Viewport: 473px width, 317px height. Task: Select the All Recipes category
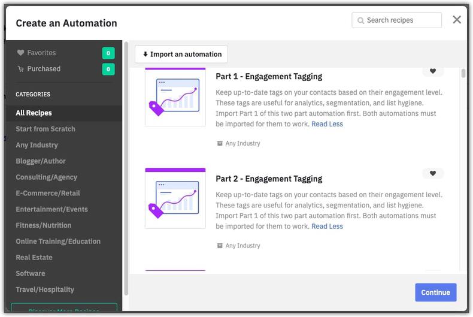pos(64,113)
